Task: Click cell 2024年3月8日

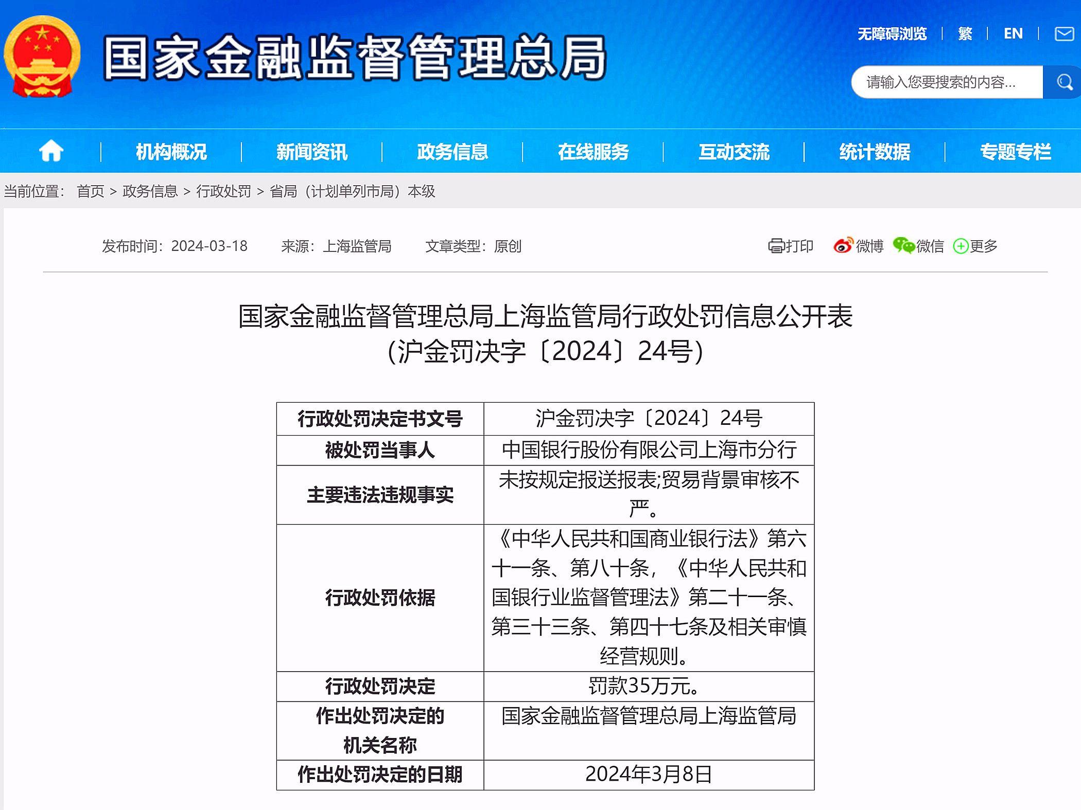Action: [649, 775]
